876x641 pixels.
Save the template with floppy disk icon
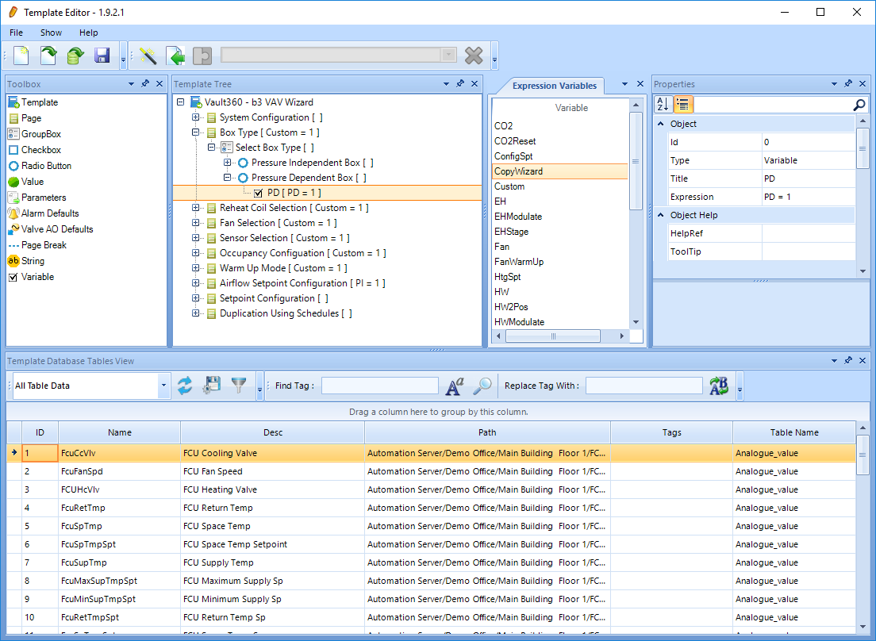[x=102, y=56]
